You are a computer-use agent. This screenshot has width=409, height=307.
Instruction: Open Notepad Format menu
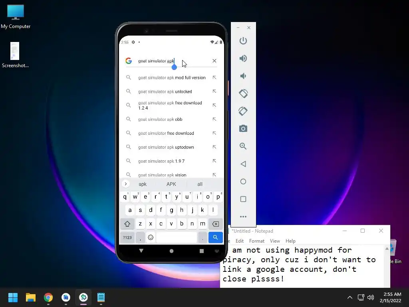257,241
